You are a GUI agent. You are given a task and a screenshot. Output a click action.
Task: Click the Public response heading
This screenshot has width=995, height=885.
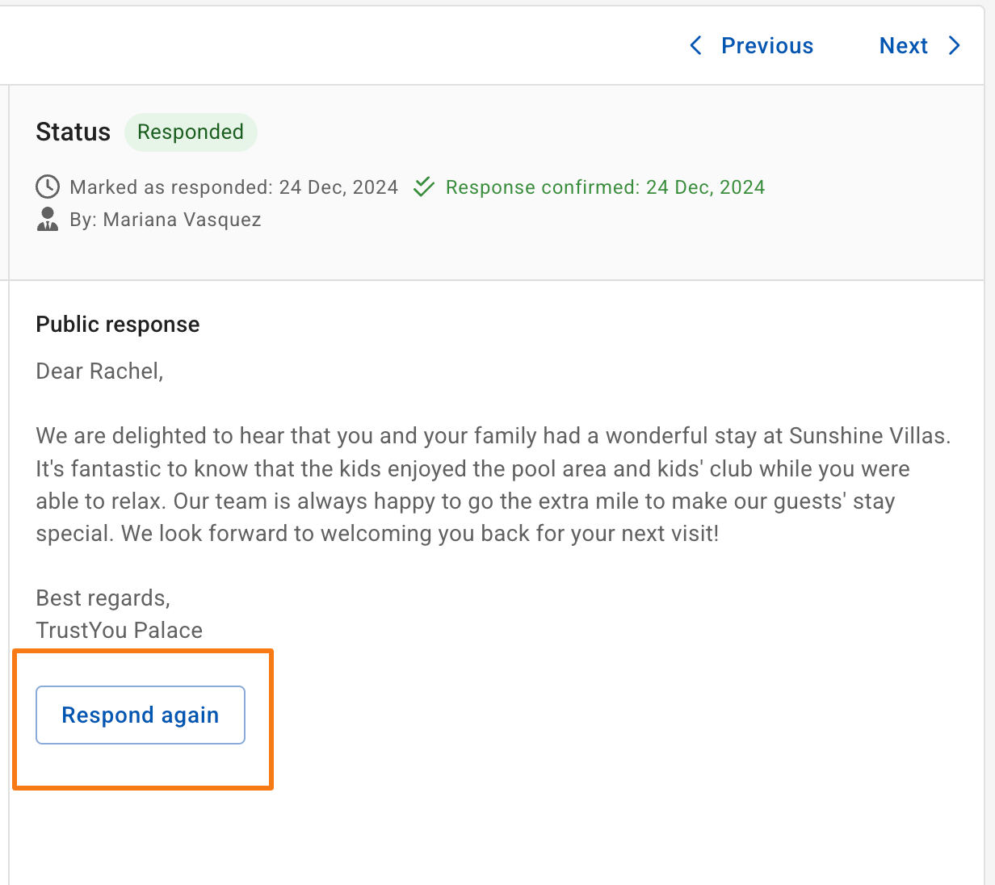pos(118,324)
